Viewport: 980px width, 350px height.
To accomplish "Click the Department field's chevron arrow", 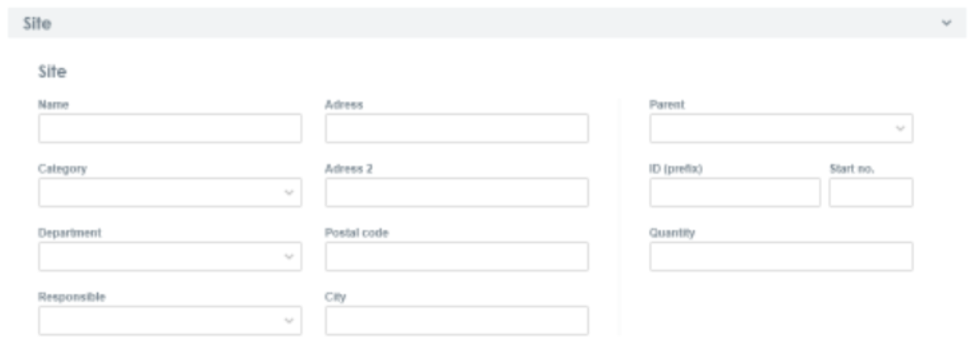I will coord(289,256).
